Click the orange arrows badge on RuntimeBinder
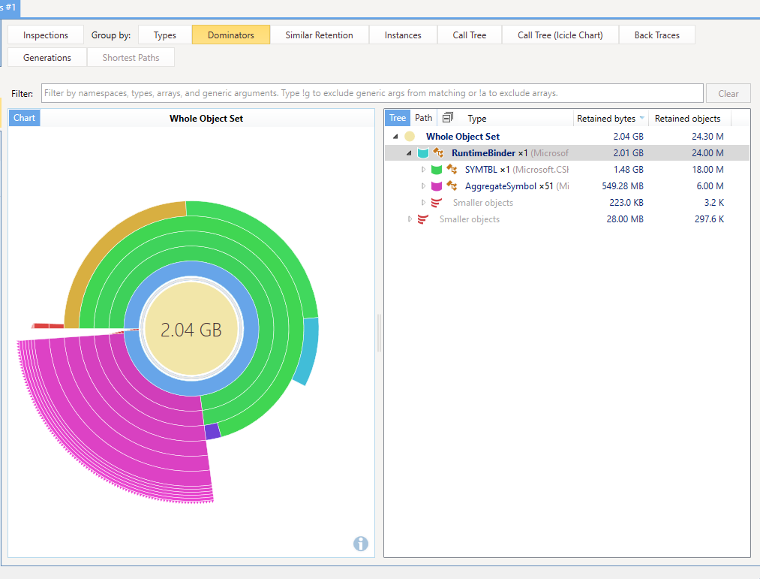 click(437, 152)
